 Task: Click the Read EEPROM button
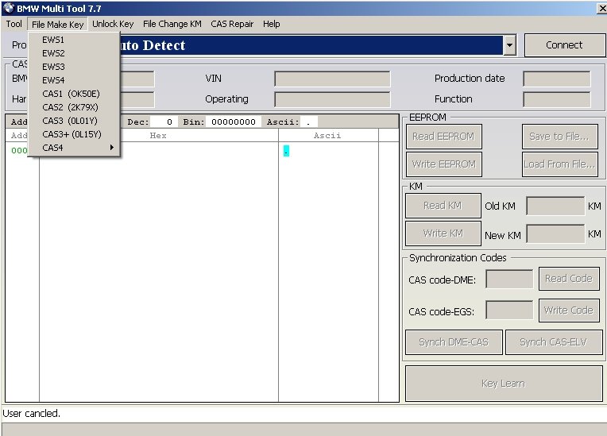pyautogui.click(x=443, y=137)
